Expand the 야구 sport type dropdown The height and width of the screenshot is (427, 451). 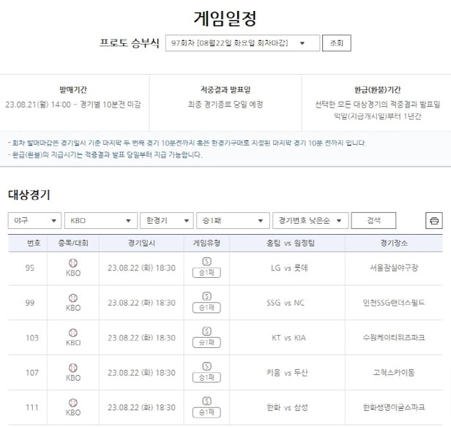tap(35, 221)
